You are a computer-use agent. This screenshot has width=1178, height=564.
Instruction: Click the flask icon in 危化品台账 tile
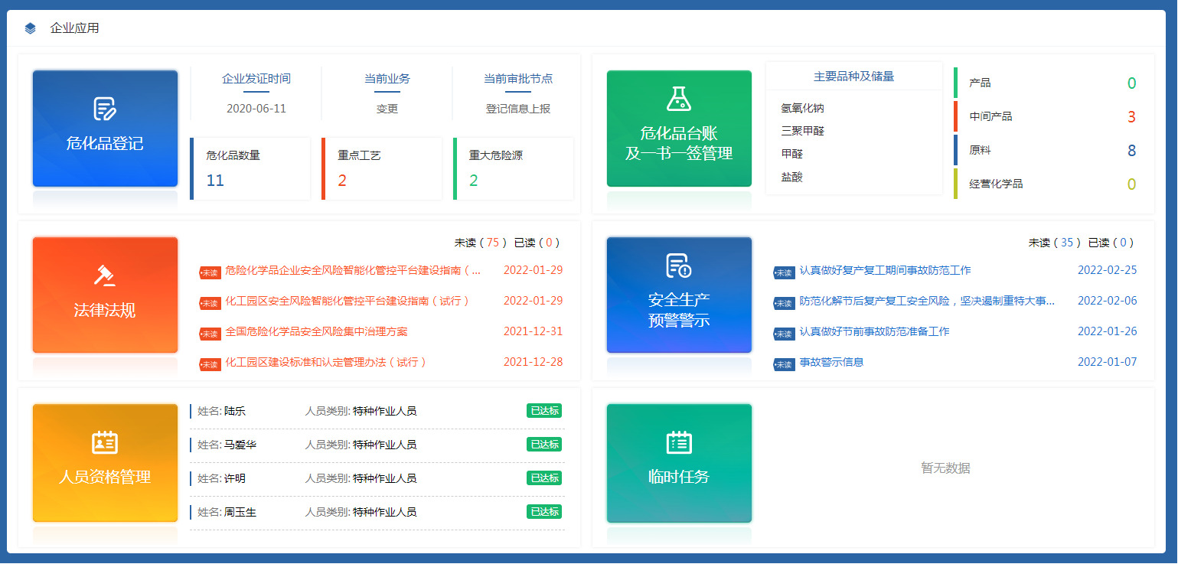click(x=679, y=98)
